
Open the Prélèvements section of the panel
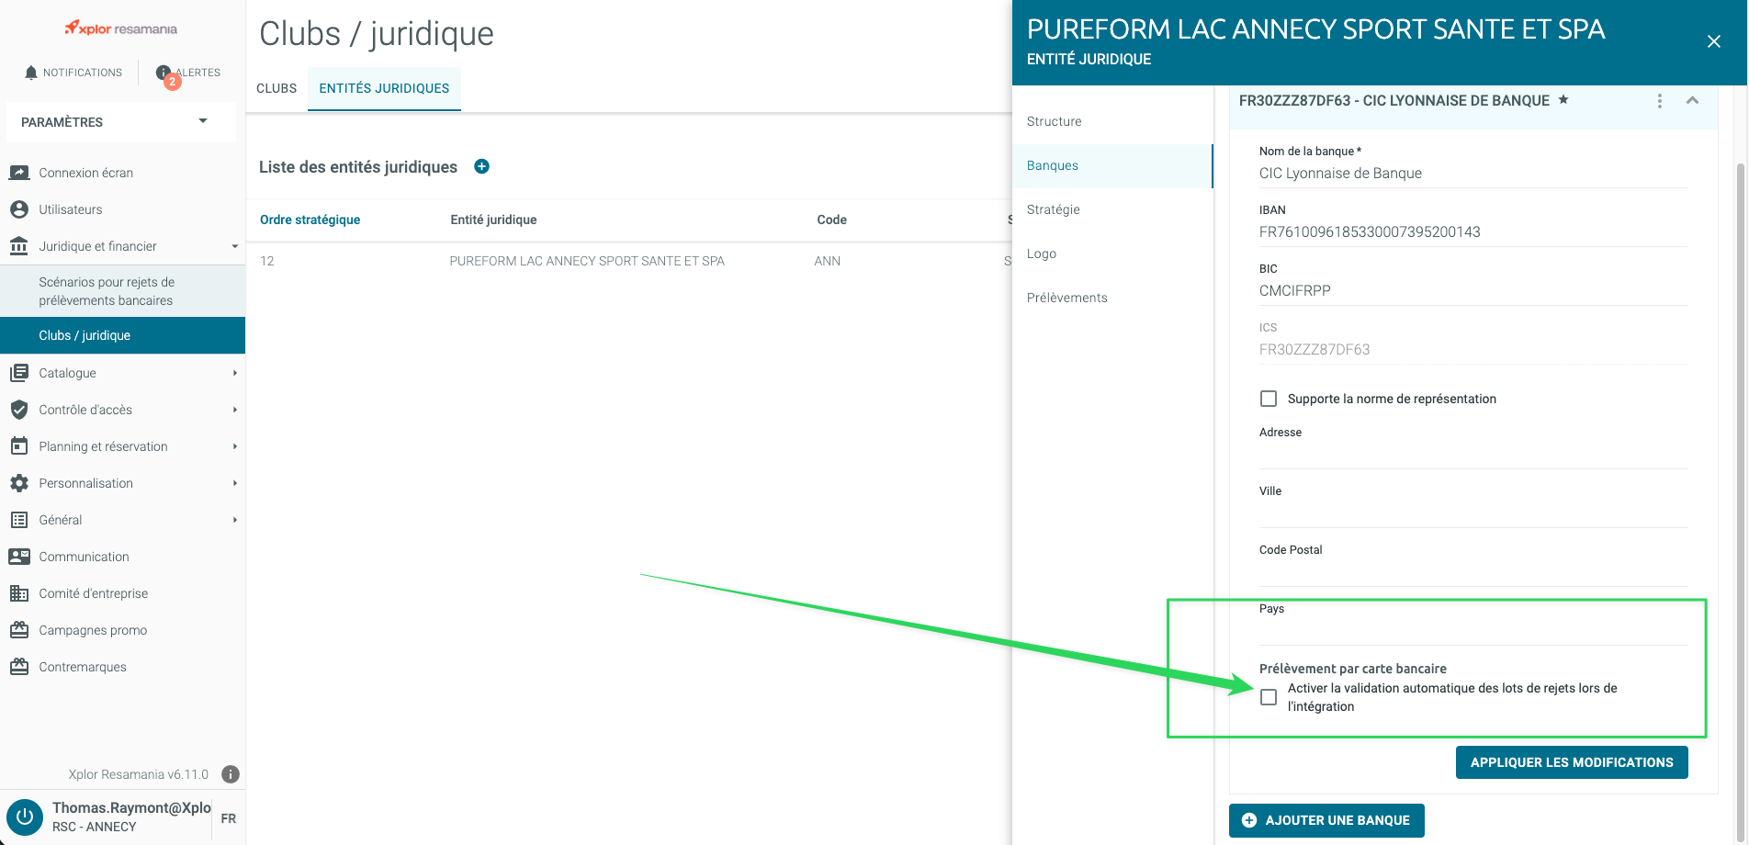(1112, 298)
